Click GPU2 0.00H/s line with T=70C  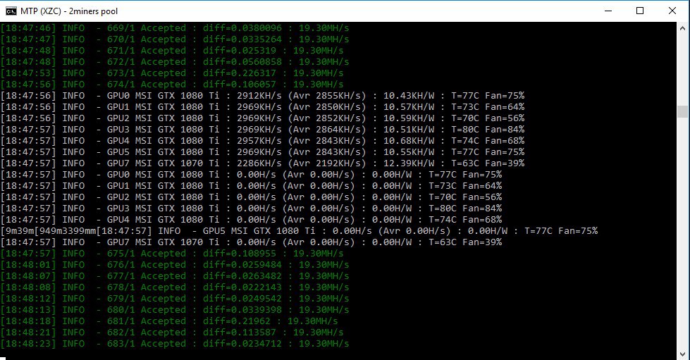(x=252, y=197)
